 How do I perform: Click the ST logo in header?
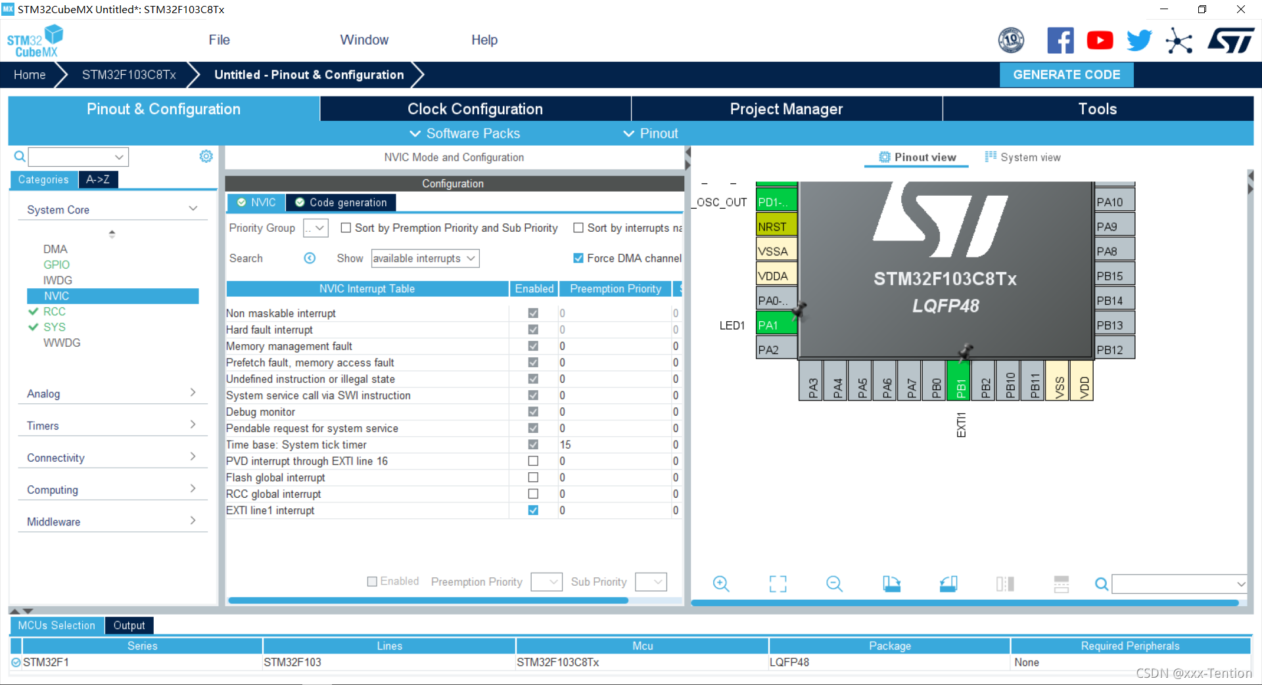1231,41
